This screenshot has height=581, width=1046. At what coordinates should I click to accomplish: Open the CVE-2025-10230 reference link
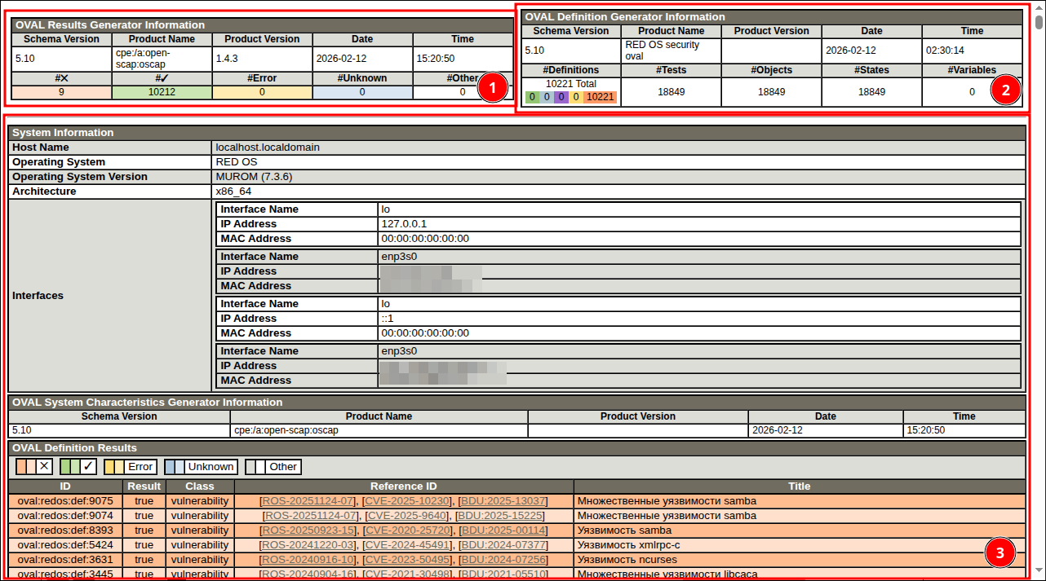pos(406,501)
